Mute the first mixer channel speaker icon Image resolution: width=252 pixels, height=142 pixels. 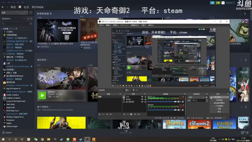(179, 102)
